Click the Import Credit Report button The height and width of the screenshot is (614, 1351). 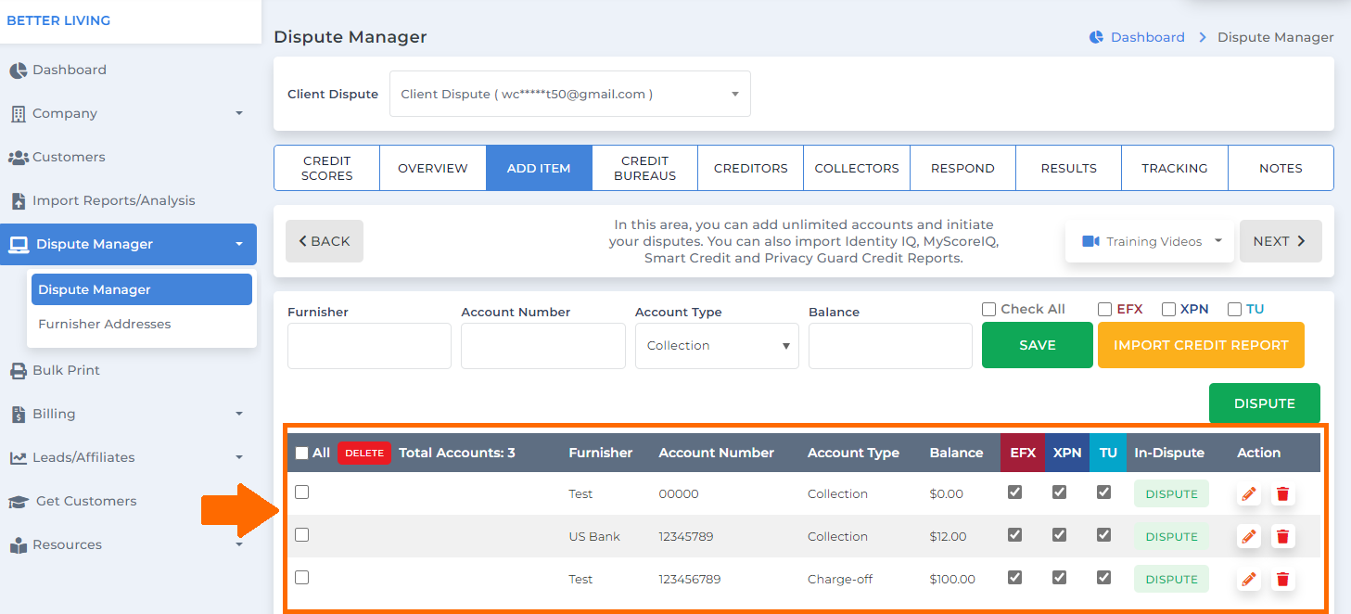[1201, 345]
